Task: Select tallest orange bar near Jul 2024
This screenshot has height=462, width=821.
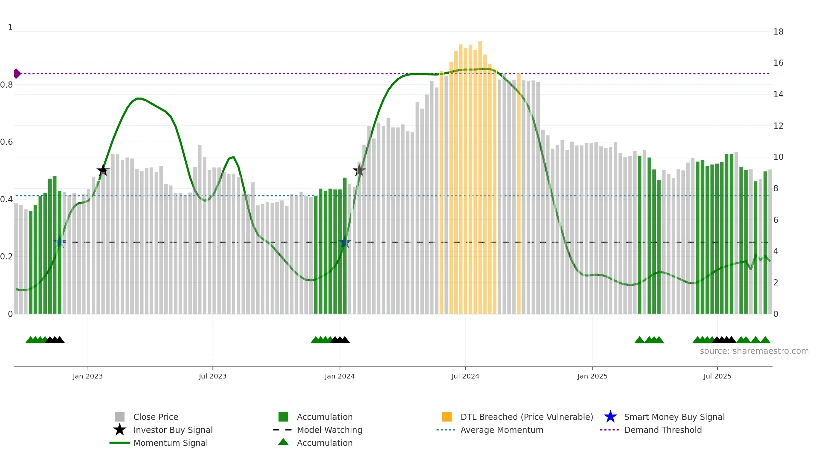Action: tap(480, 177)
